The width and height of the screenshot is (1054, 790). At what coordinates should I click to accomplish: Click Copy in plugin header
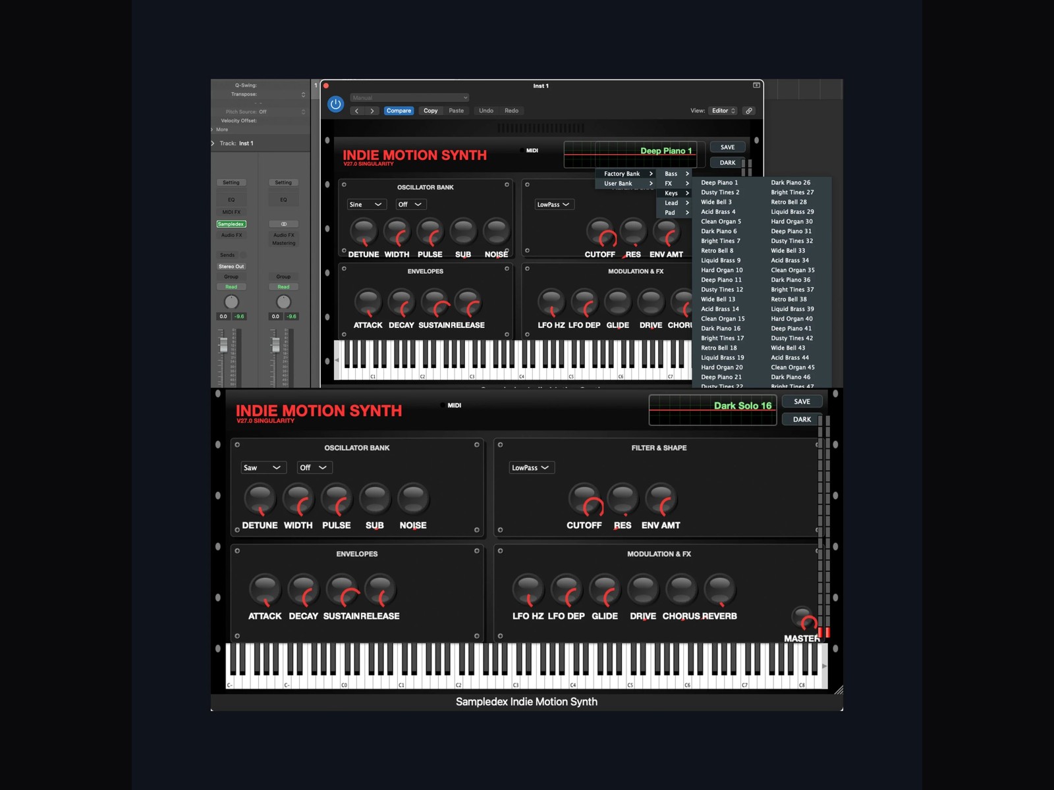430,111
